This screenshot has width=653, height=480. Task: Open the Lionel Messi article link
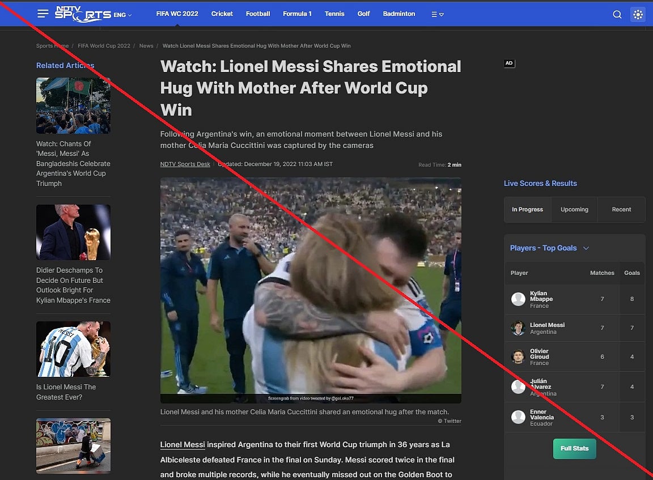[x=182, y=444]
